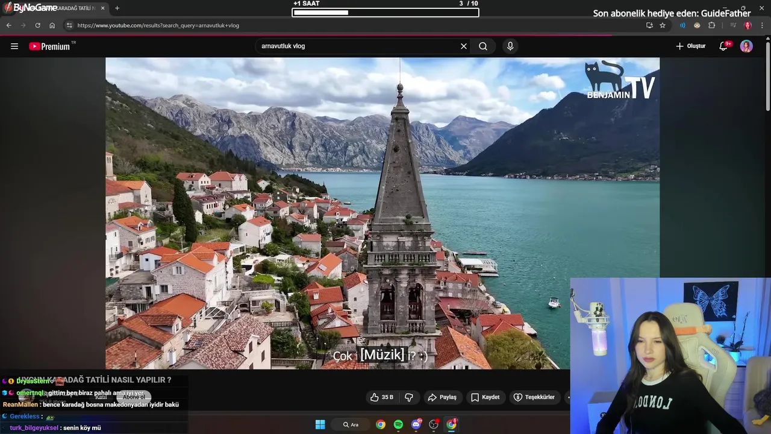Open the first Chrome taskbar icon
771x434 pixels.
(381, 424)
